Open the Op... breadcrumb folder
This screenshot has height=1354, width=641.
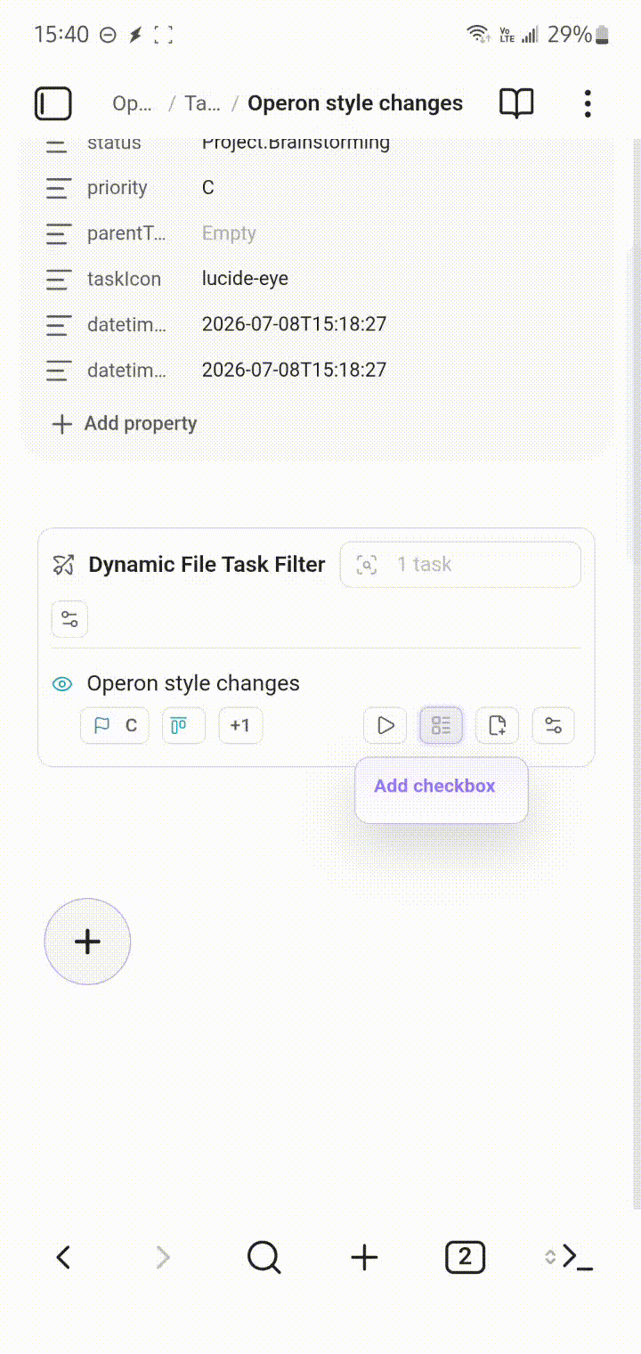132,103
